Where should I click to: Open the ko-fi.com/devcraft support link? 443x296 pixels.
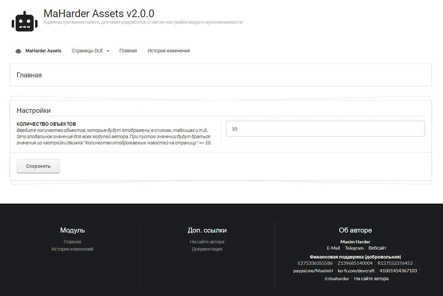(356, 271)
